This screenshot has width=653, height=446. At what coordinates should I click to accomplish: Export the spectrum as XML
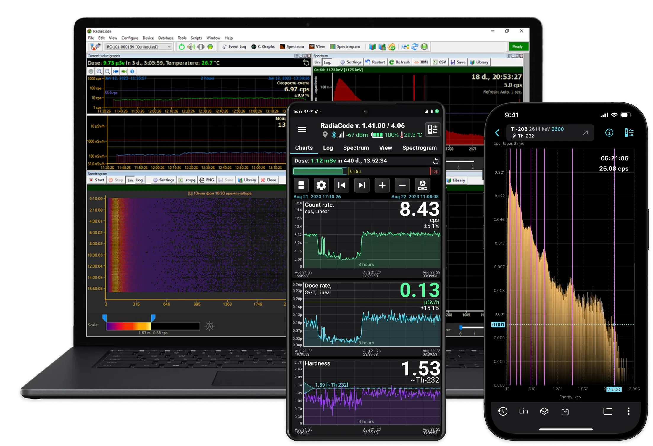click(x=421, y=62)
